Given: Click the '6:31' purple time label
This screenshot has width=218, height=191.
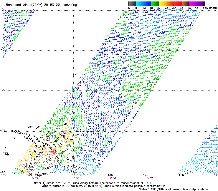Looking at the screenshot, I should click(x=113, y=178).
